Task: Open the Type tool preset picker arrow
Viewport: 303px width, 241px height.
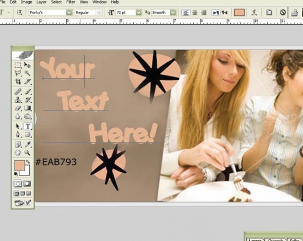Action: coord(8,13)
